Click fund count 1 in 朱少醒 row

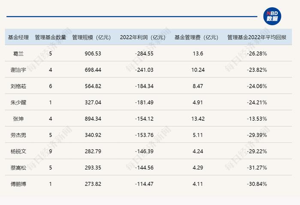51,103
